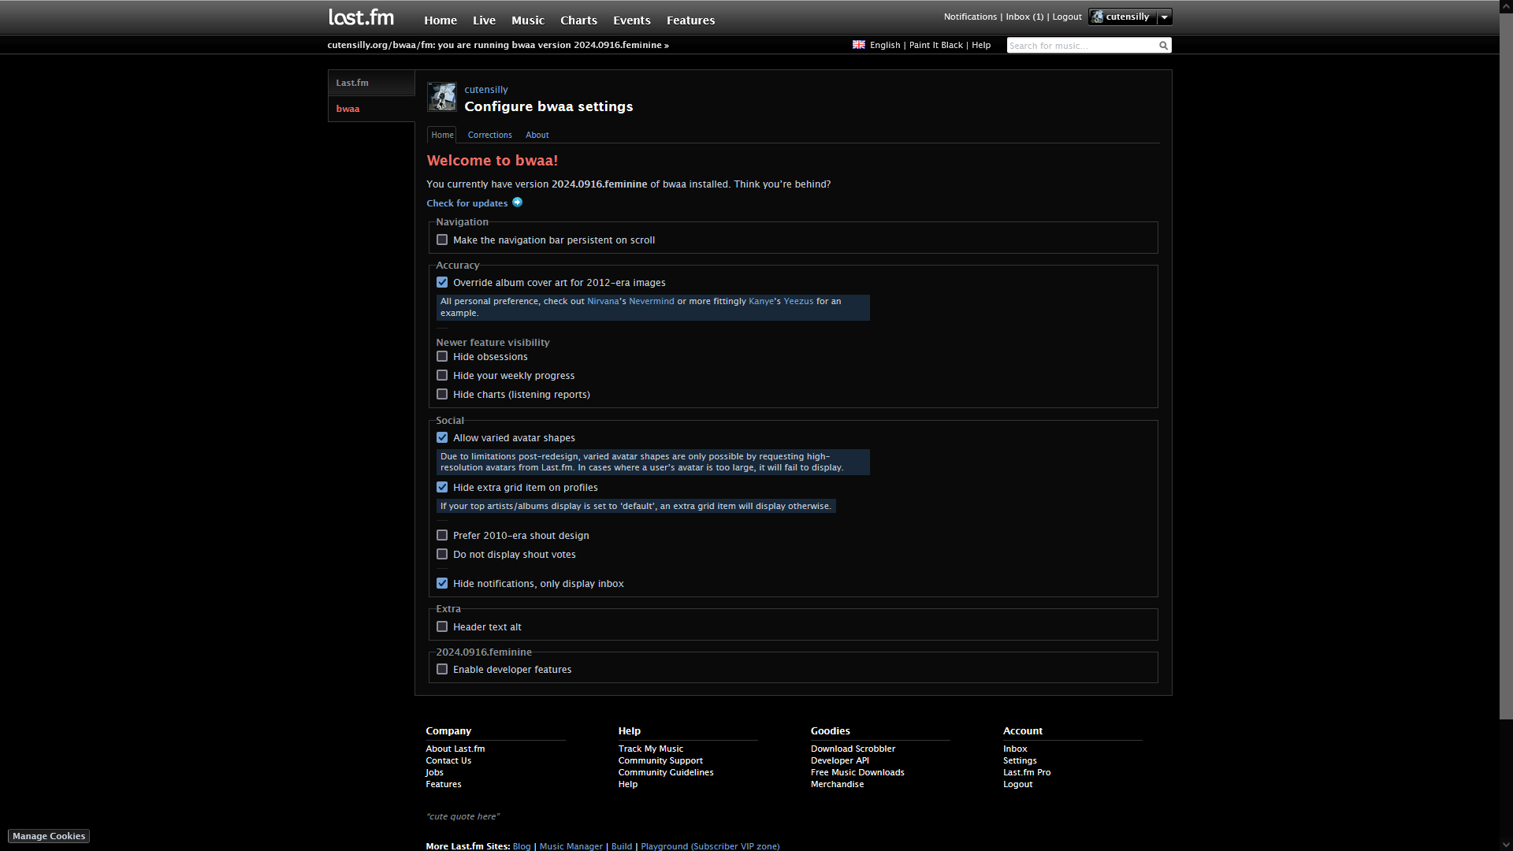1513x851 pixels.
Task: Open the Yeezus album link
Action: tap(797, 302)
